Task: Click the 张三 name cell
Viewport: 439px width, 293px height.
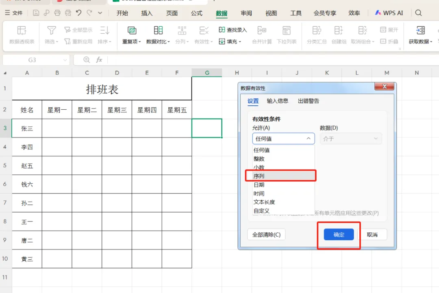Action: (27, 128)
